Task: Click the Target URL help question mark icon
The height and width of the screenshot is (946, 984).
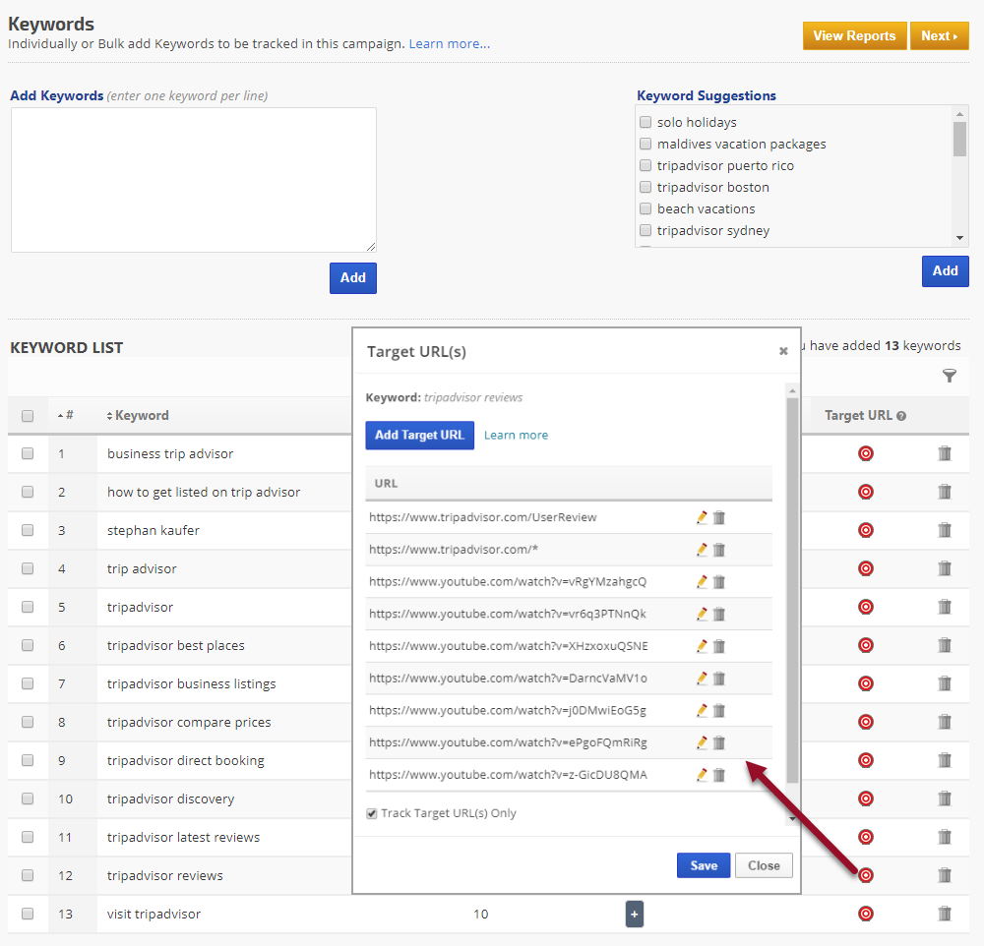Action: click(901, 416)
